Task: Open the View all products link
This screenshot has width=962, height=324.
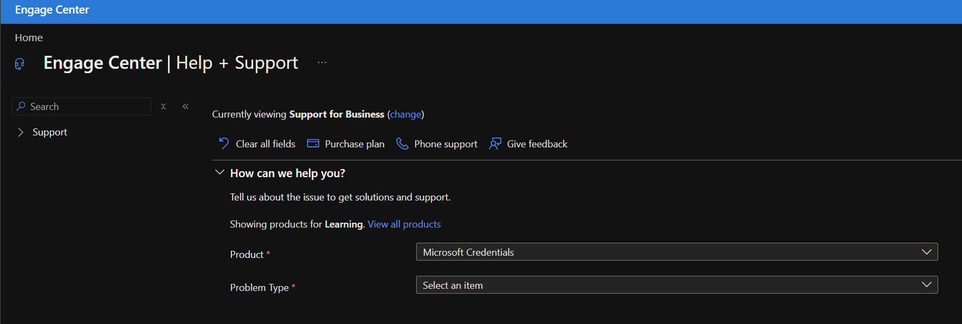Action: pos(404,224)
